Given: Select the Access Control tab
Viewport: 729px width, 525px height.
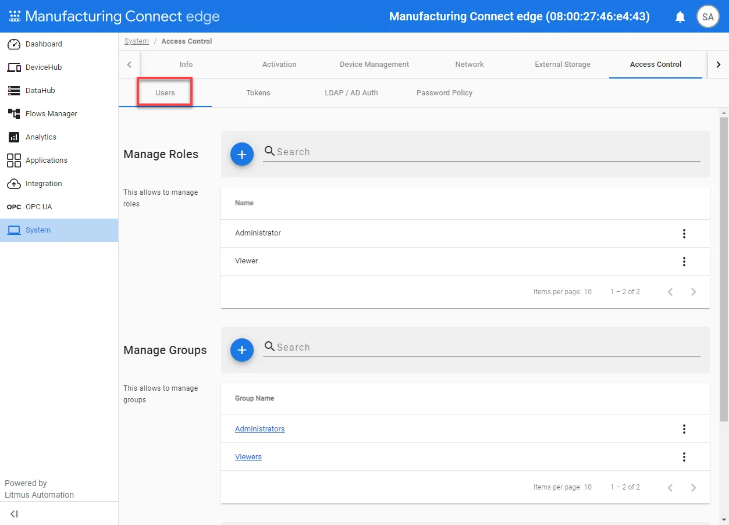Looking at the screenshot, I should pyautogui.click(x=656, y=65).
